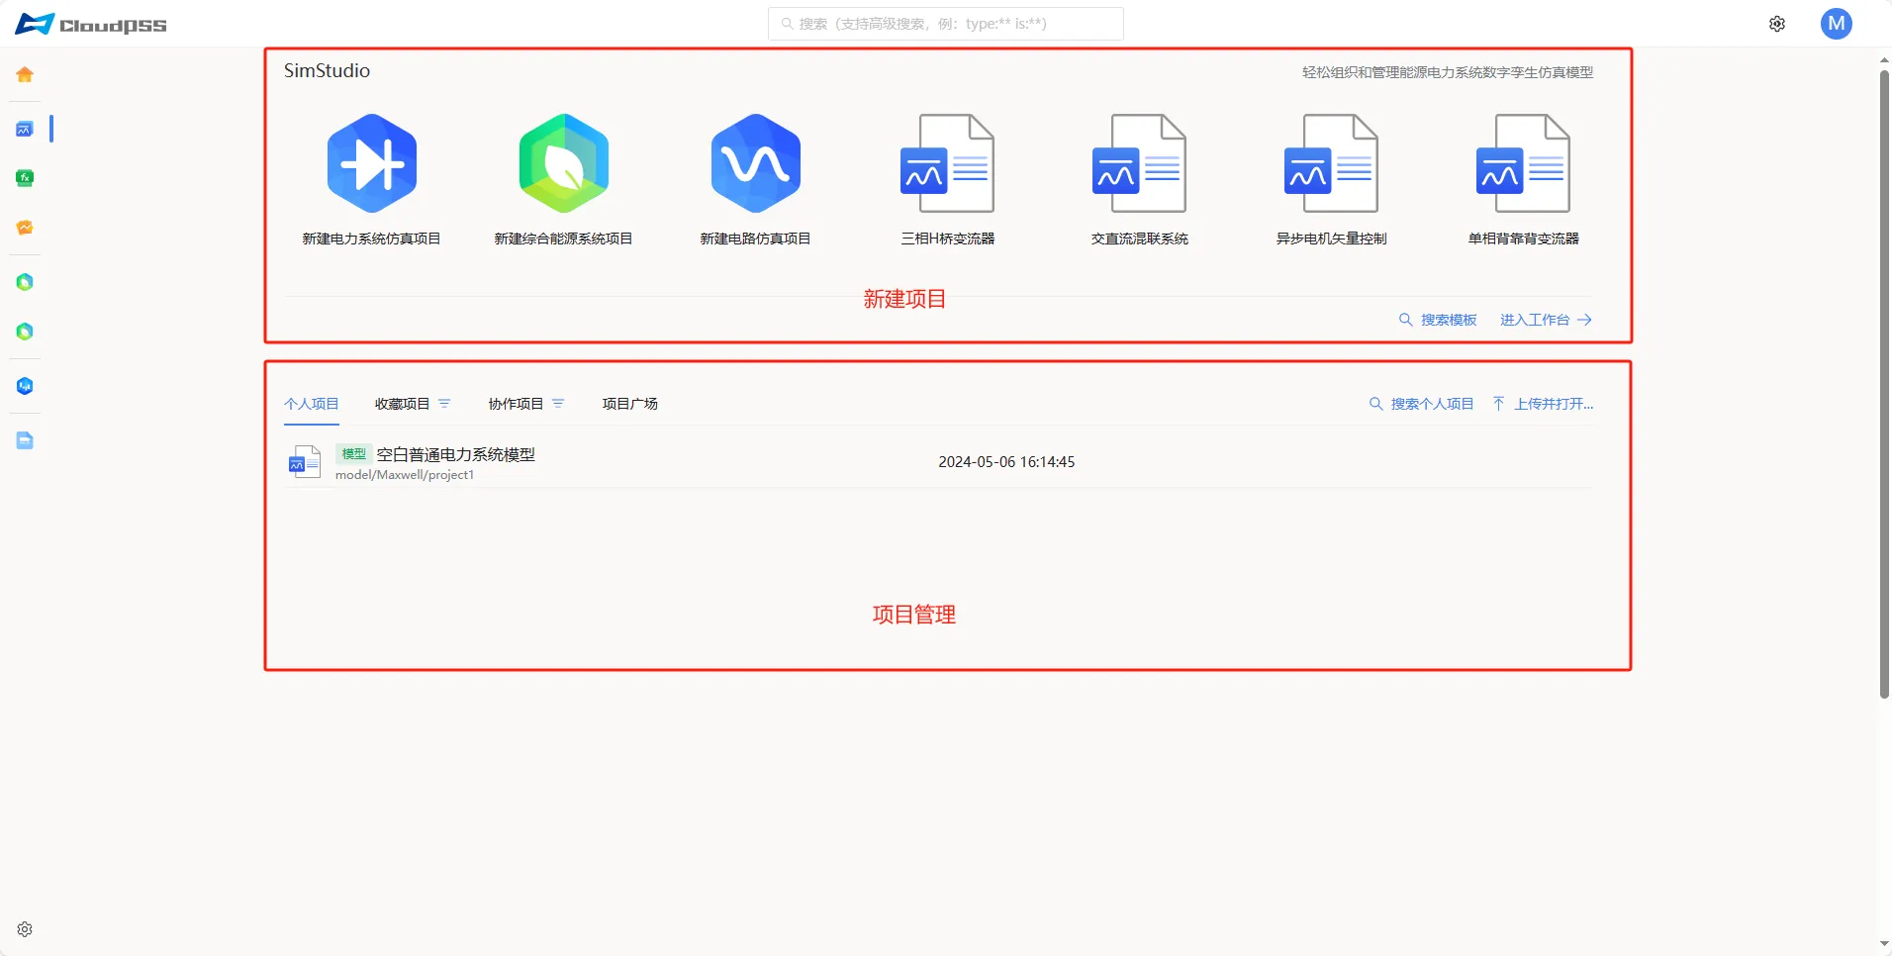Open the 异步电机矢量控制 template
The width and height of the screenshot is (1892, 956).
1331,164
